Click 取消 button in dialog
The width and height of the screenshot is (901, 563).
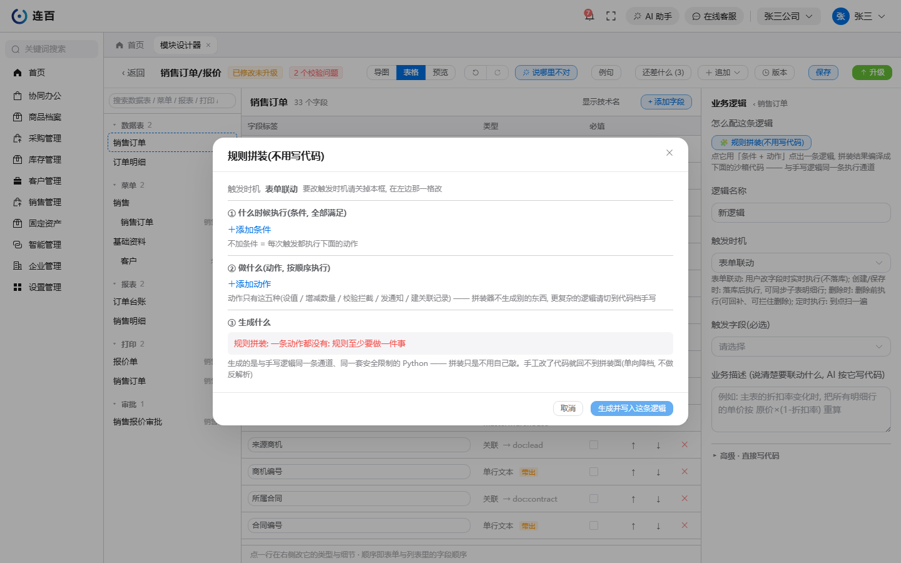(x=568, y=408)
